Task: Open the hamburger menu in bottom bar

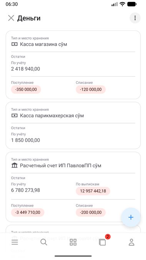Action: click(x=15, y=242)
